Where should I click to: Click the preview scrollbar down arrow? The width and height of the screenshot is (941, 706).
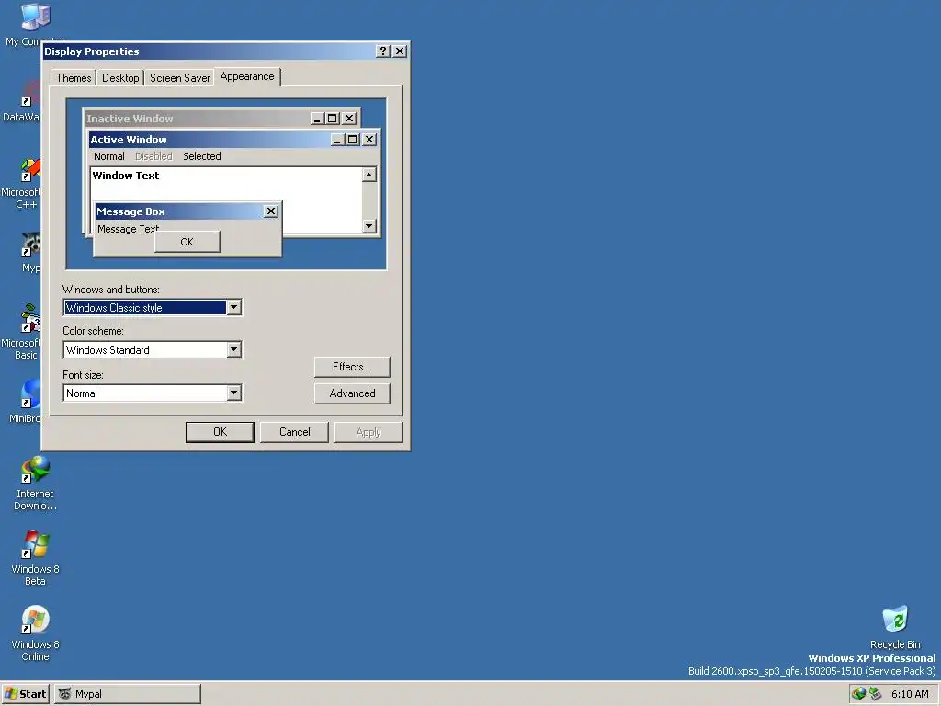point(369,226)
